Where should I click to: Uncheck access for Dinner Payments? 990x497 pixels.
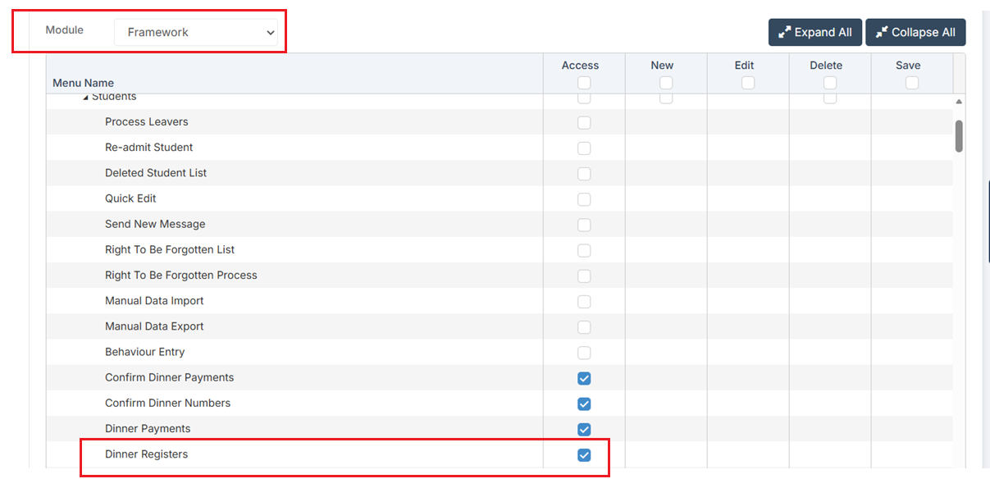(584, 429)
